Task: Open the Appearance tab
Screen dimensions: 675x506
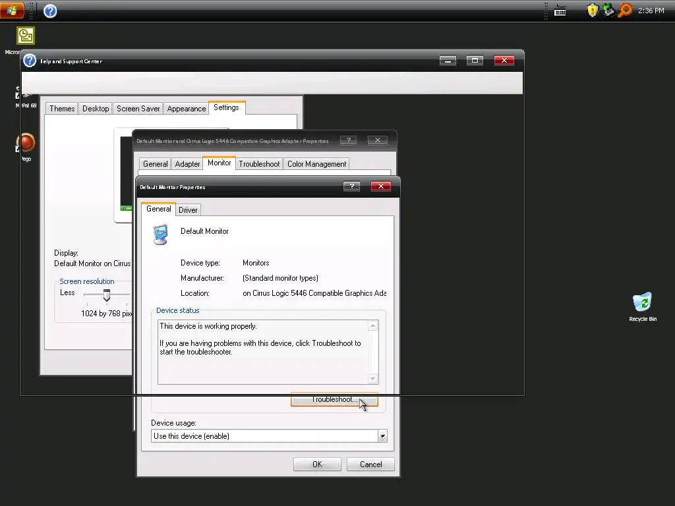Action: tap(187, 109)
